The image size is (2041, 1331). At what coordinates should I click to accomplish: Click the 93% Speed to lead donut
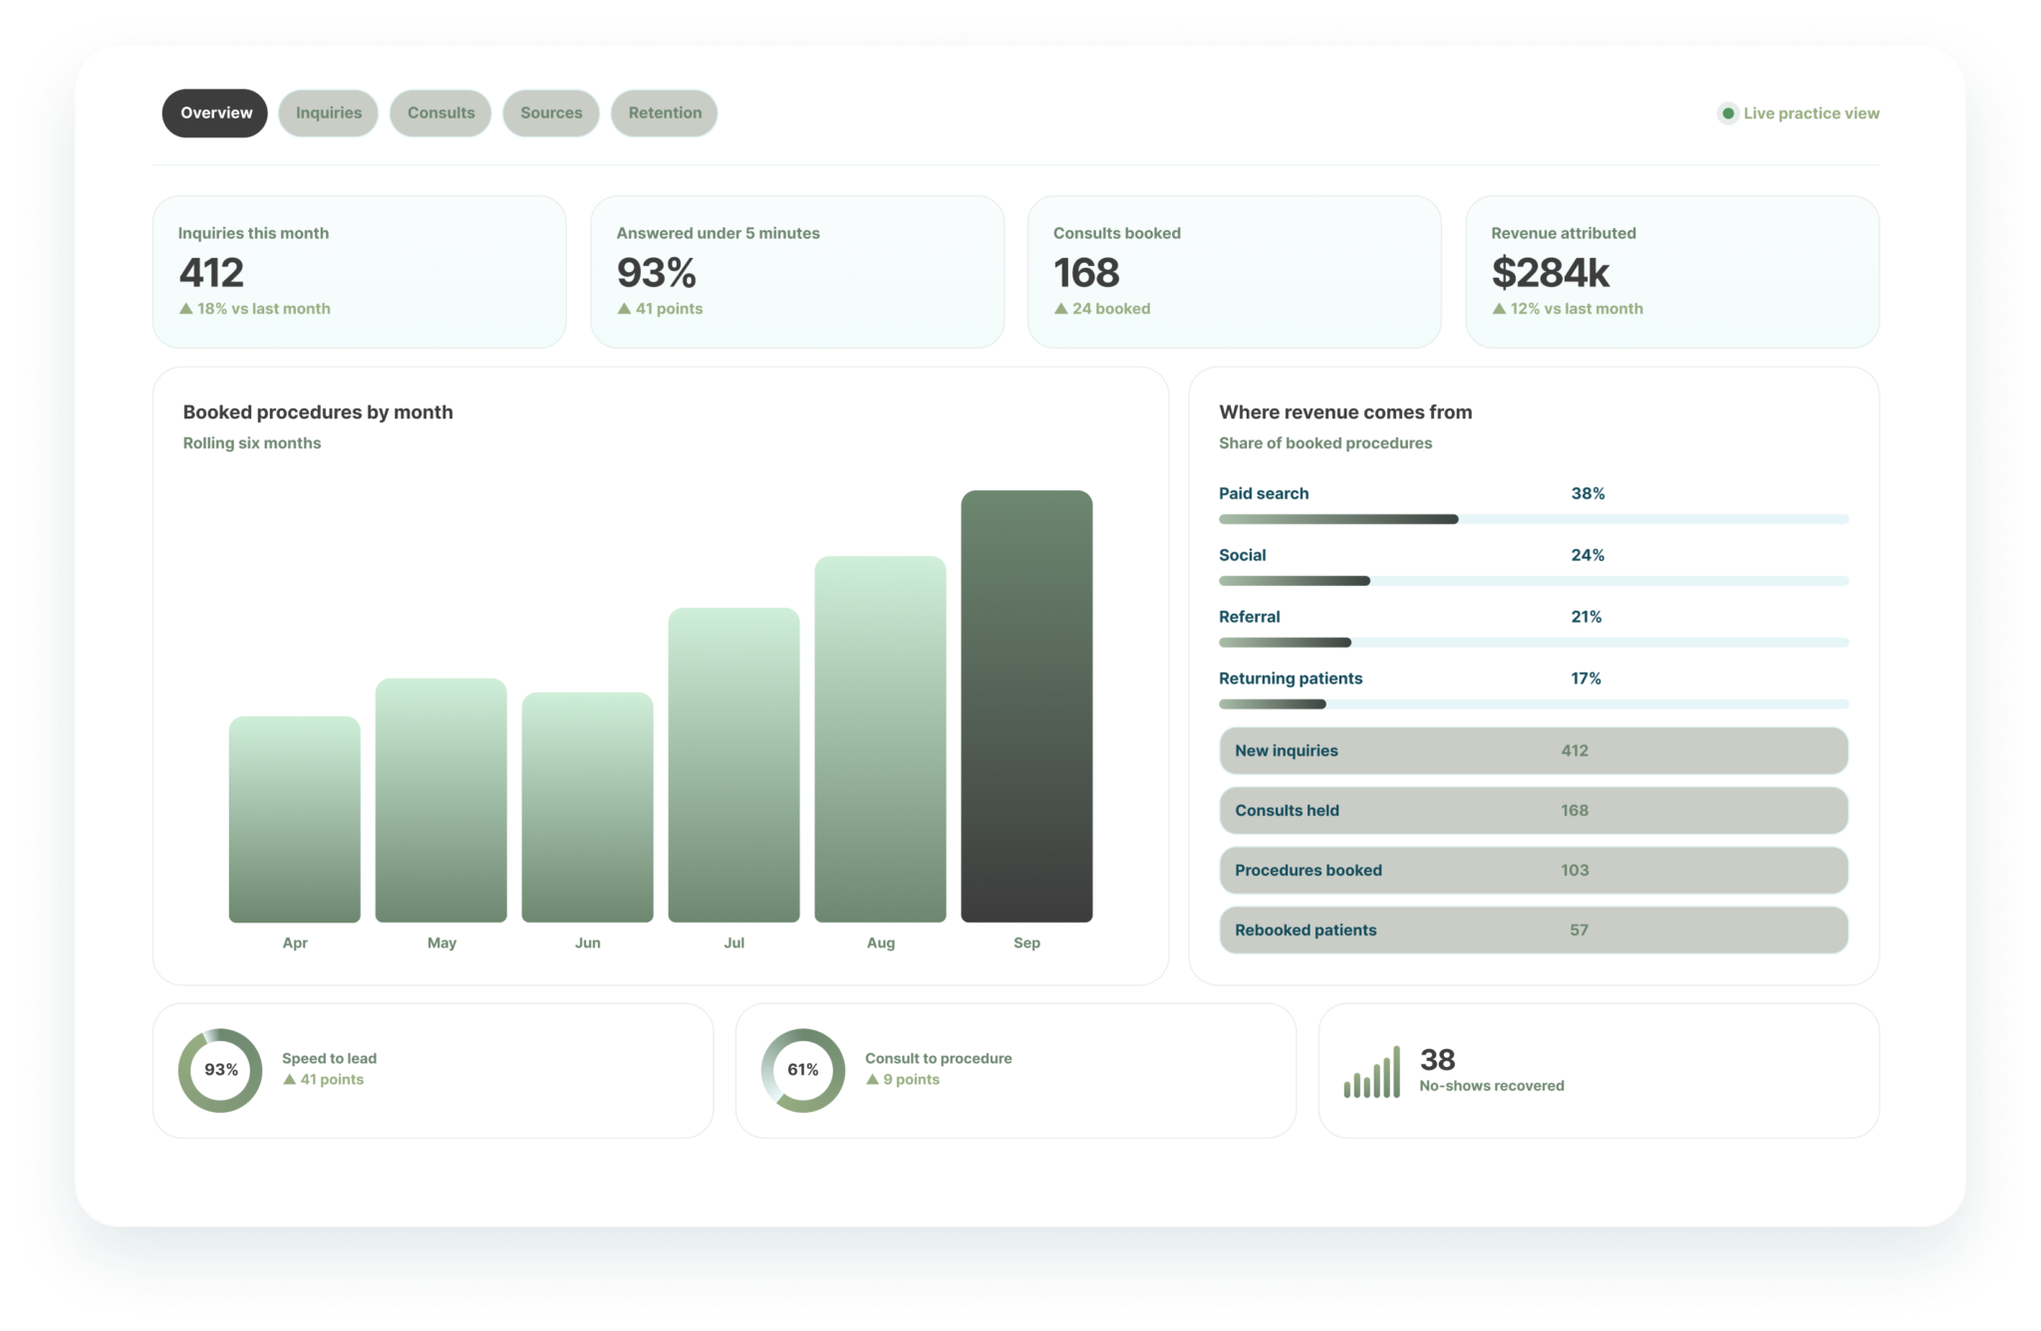click(220, 1070)
